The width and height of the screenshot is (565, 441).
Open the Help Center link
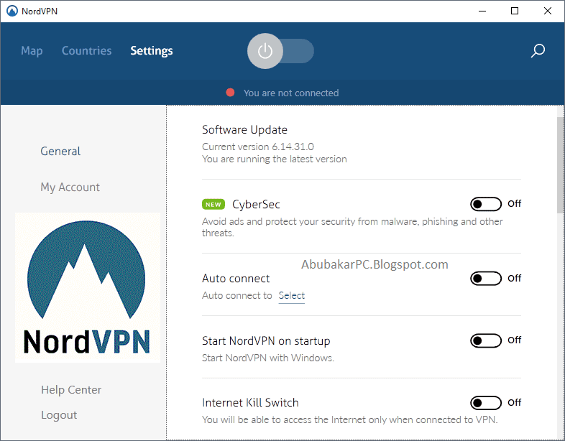tap(71, 389)
